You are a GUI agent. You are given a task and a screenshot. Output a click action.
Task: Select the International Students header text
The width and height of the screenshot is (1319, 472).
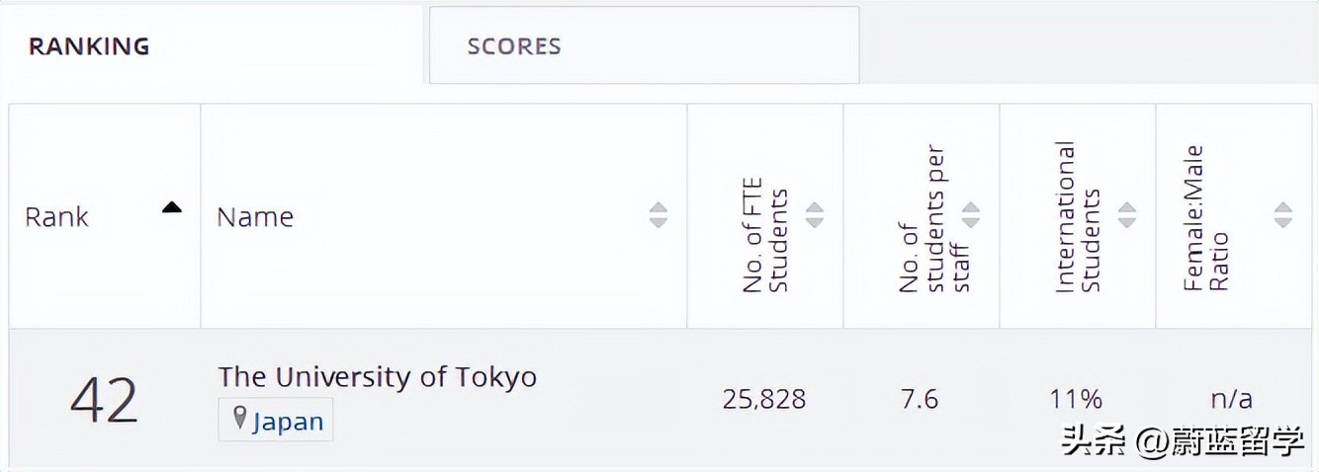coord(1077,217)
